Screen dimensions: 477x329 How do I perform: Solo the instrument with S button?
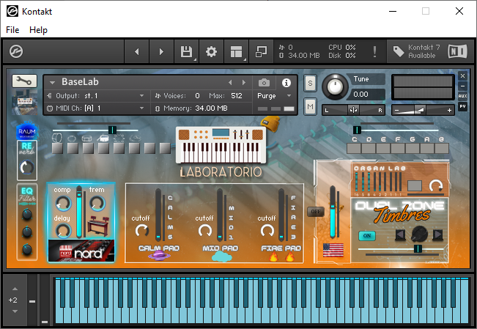310,83
